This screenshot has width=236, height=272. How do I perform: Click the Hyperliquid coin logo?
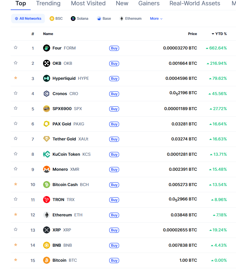pyautogui.click(x=46, y=78)
